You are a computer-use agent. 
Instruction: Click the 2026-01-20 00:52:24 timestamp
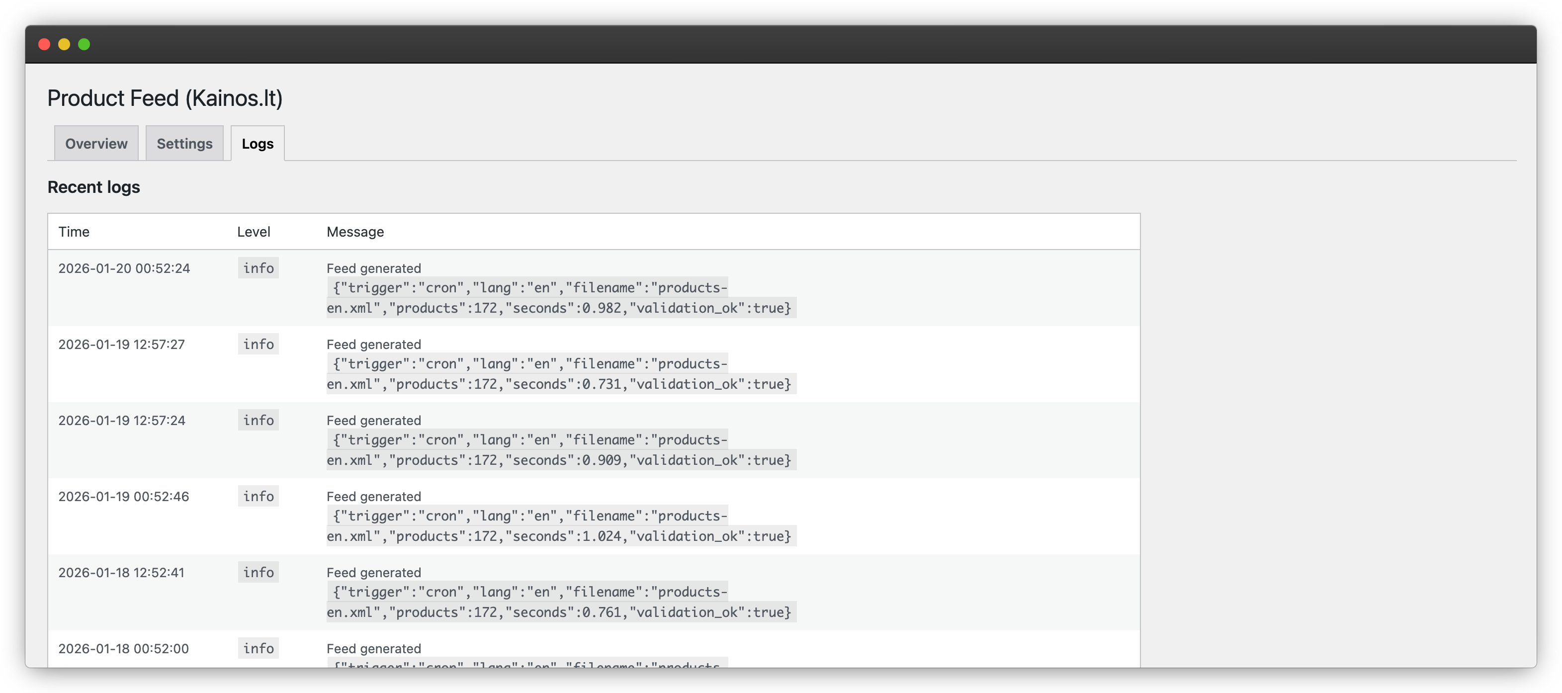(124, 268)
